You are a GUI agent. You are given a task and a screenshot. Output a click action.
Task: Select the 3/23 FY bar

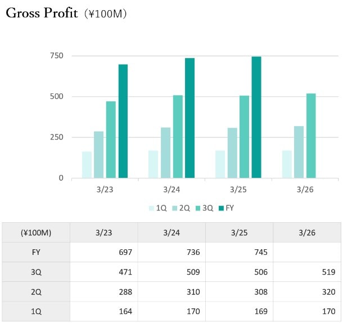coord(123,121)
